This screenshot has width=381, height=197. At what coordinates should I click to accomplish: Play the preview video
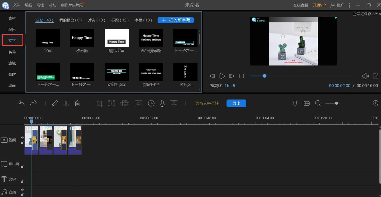pos(222,76)
